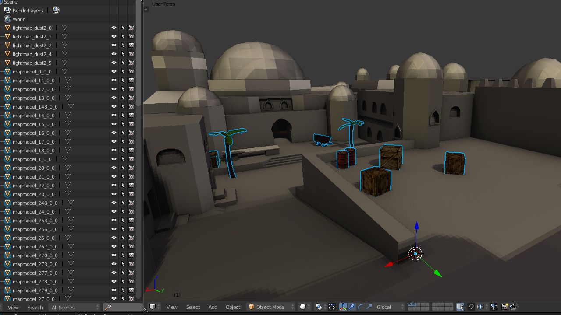Open the pivot point selector
This screenshot has width=561, height=315.
point(321,307)
